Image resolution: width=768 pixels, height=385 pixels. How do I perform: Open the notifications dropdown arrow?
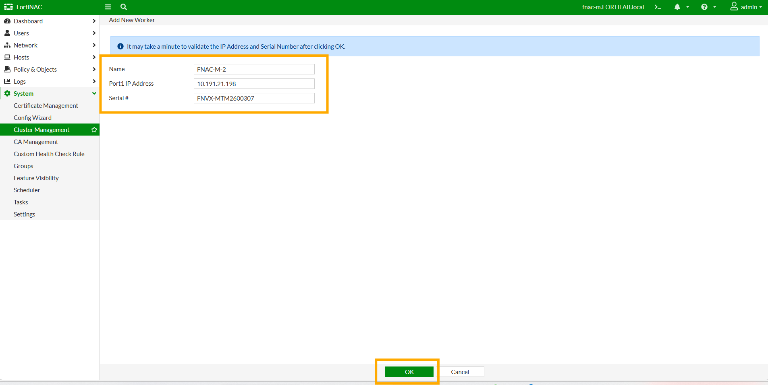point(687,7)
